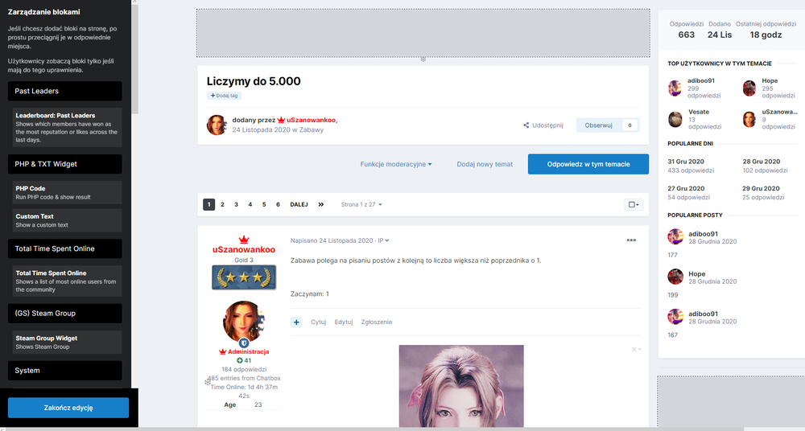The image size is (805, 431).
Task: Go to page 3 of the topic
Action: (x=236, y=204)
